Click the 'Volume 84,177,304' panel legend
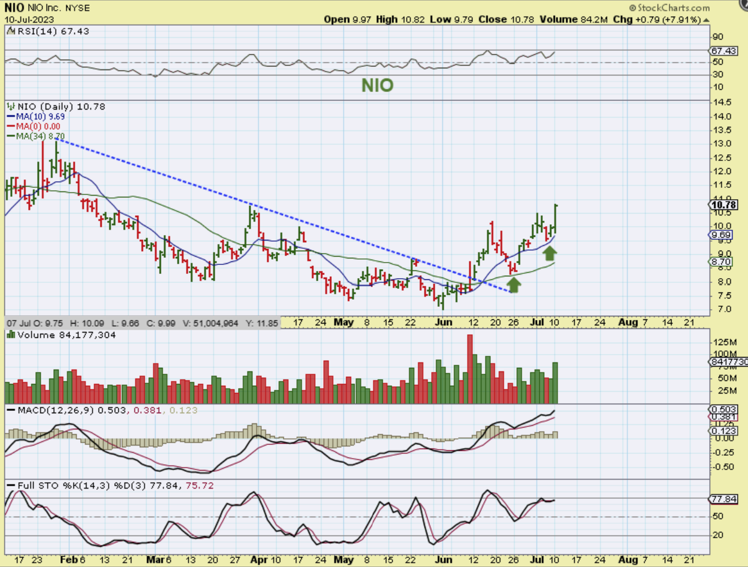This screenshot has width=748, height=567. tap(60, 335)
